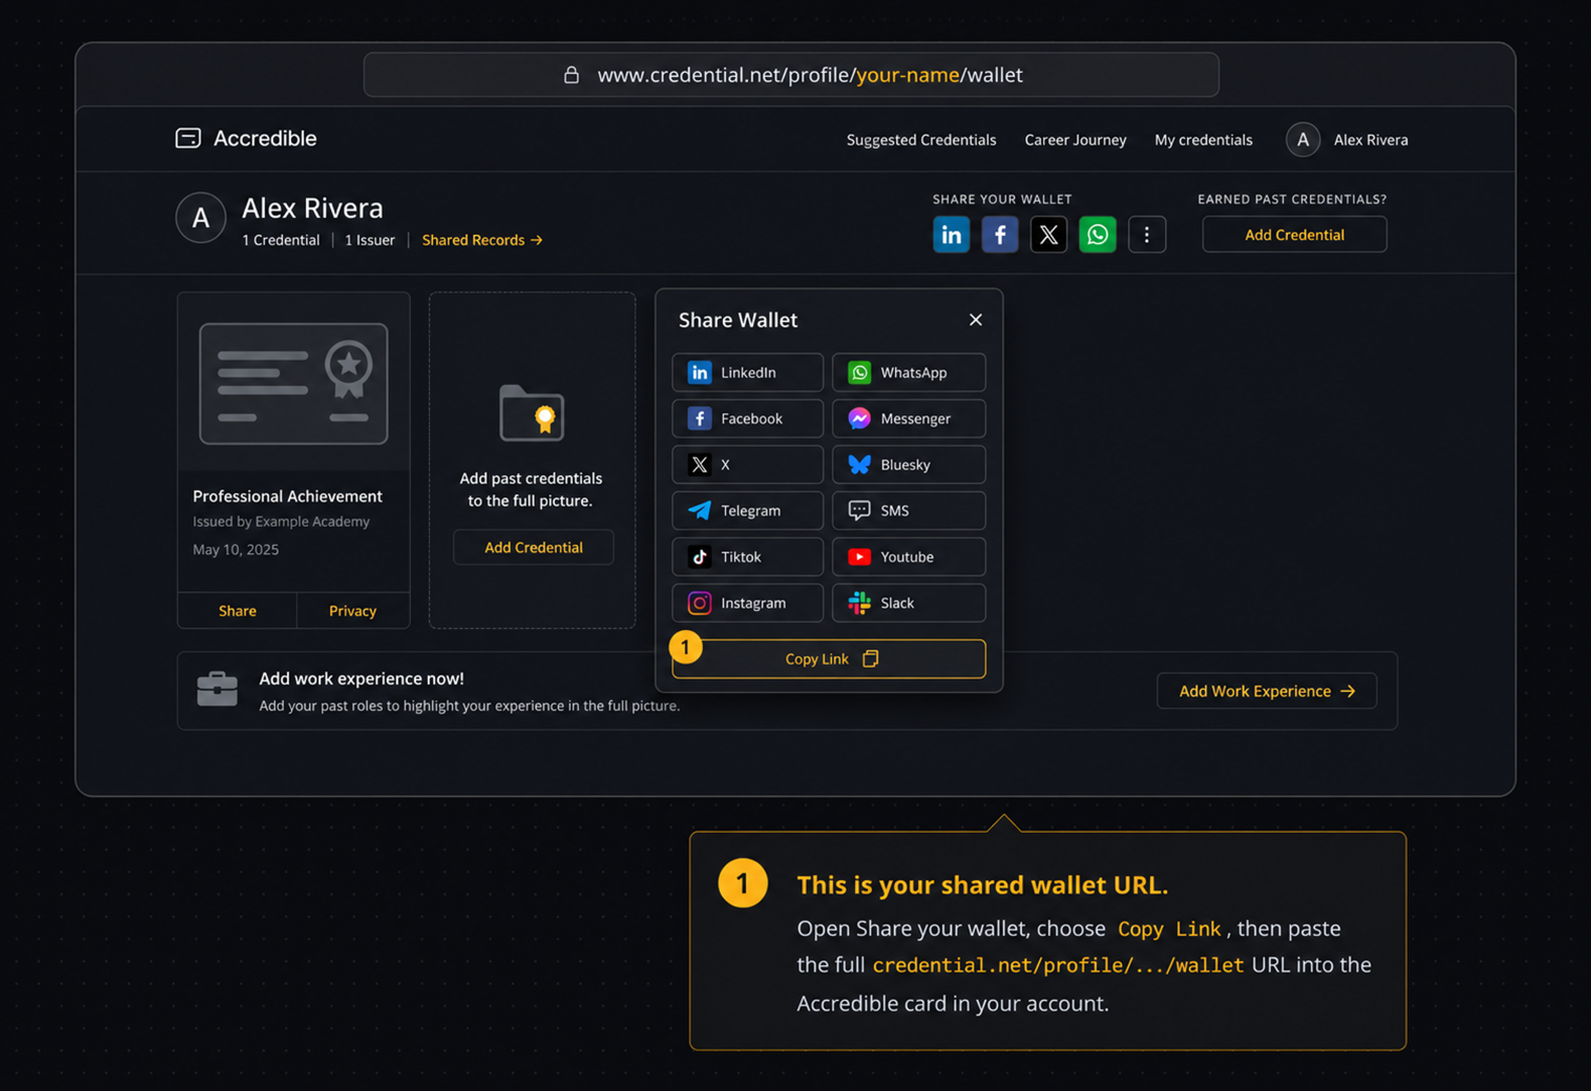This screenshot has height=1091, width=1591.
Task: Choose LinkedIn in Share Wallet popup
Action: tap(747, 373)
